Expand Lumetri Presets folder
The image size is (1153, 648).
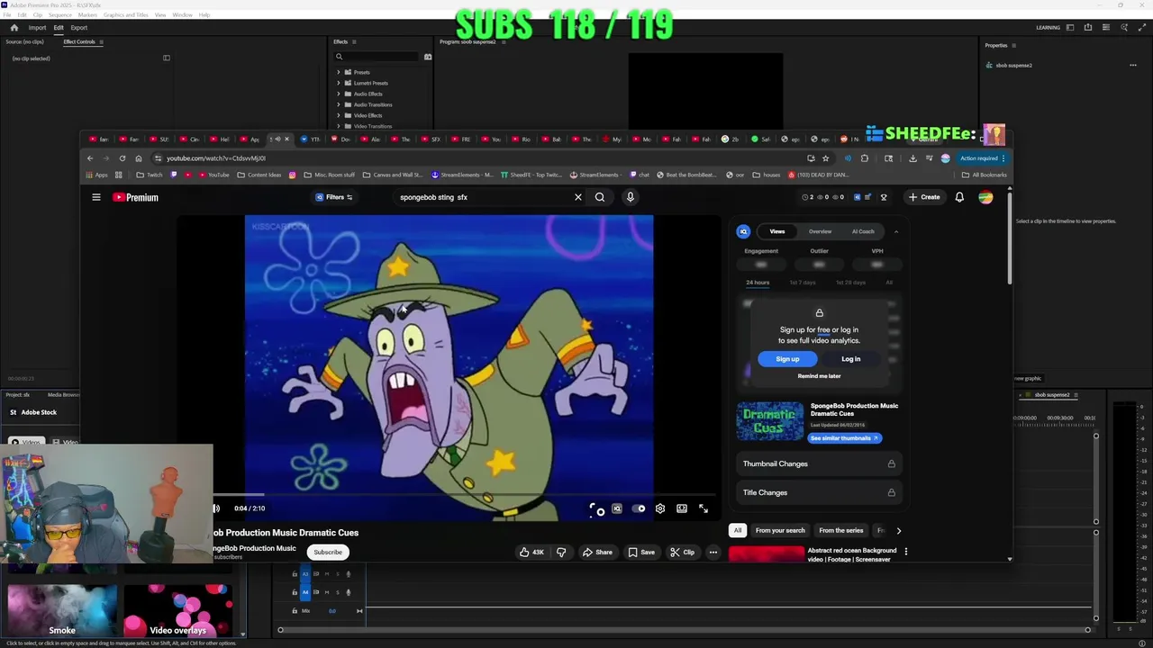point(339,83)
